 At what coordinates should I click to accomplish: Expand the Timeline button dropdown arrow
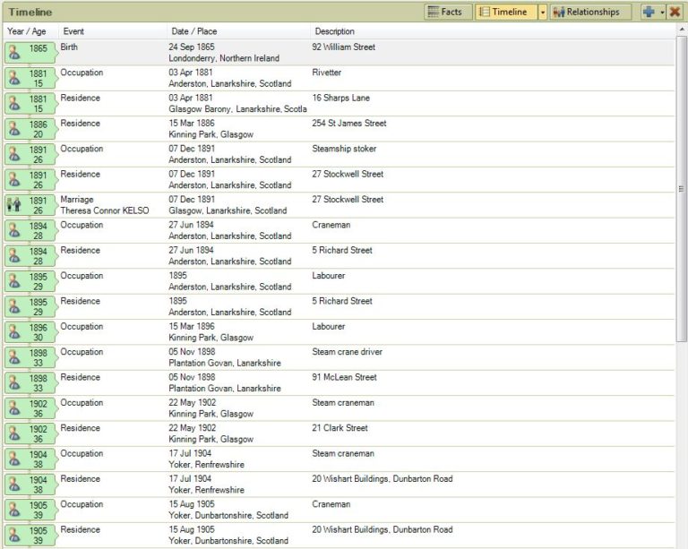[543, 13]
